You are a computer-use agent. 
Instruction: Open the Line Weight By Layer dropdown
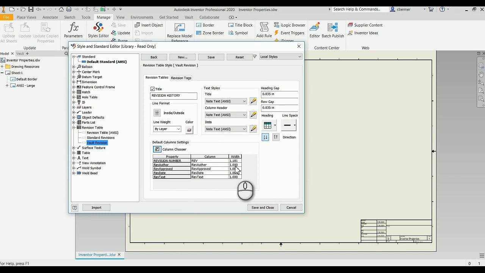[167, 129]
